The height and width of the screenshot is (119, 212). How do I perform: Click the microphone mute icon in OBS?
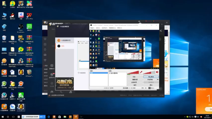point(141,72)
